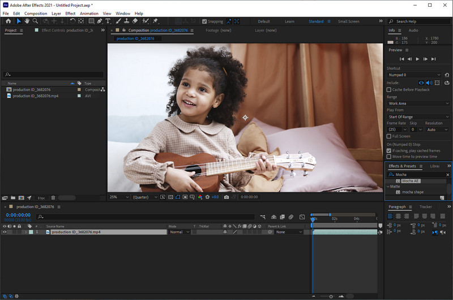Select the Eraser tool
This screenshot has width=453, height=300.
(x=135, y=21)
